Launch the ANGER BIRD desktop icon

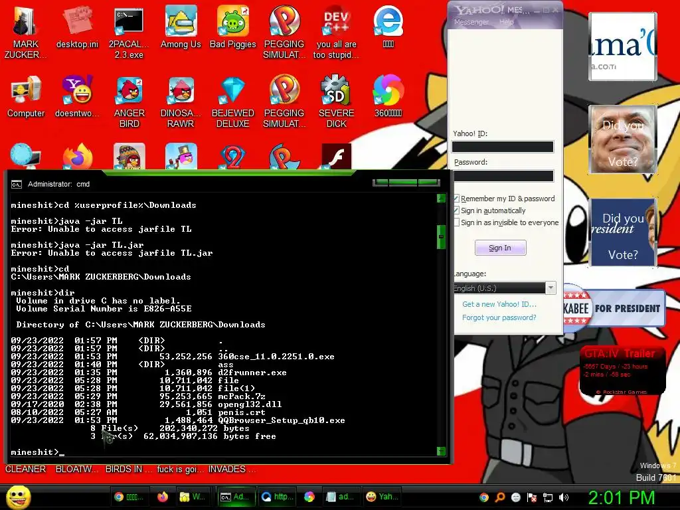point(129,102)
